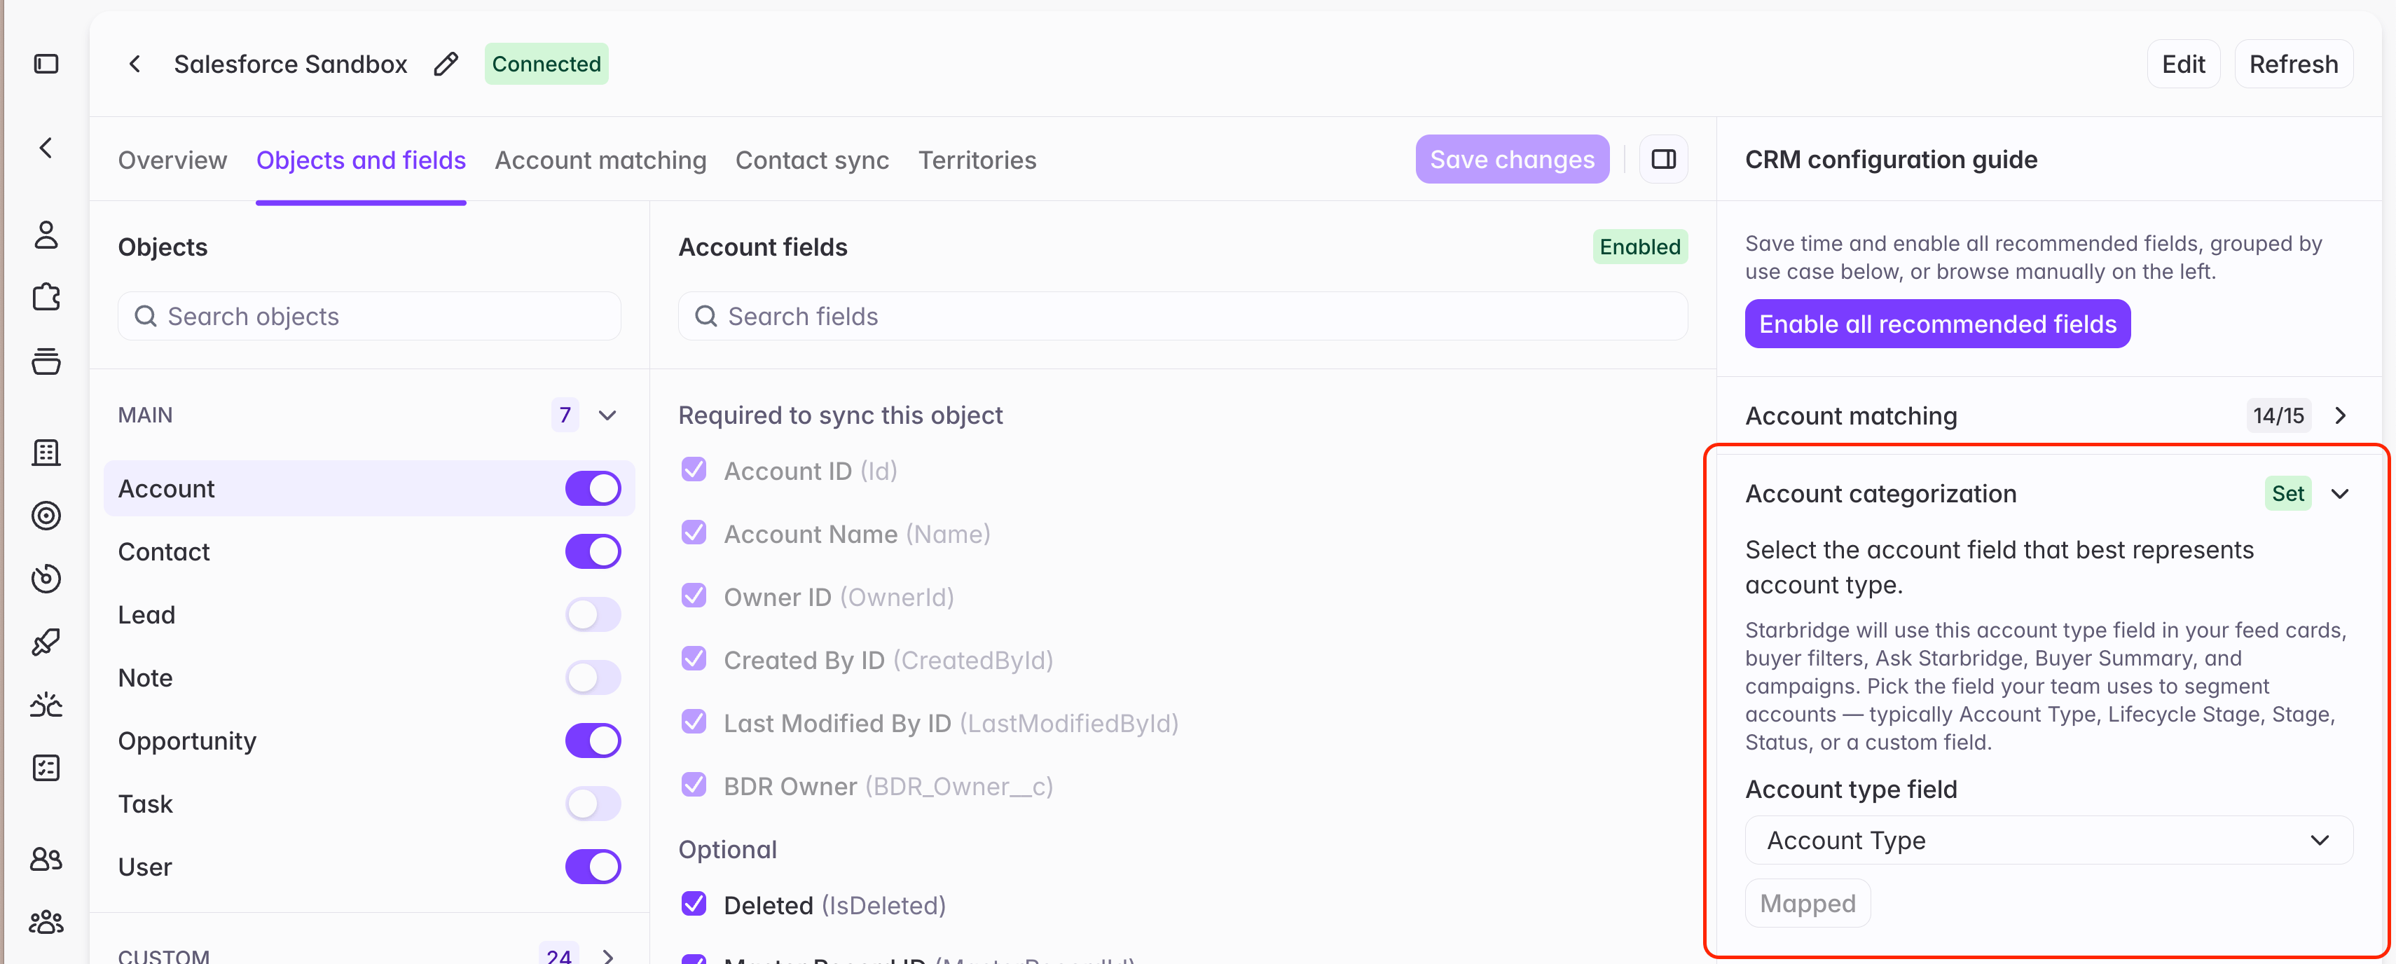
Task: Click Enable all recommended fields button
Action: click(x=1937, y=324)
